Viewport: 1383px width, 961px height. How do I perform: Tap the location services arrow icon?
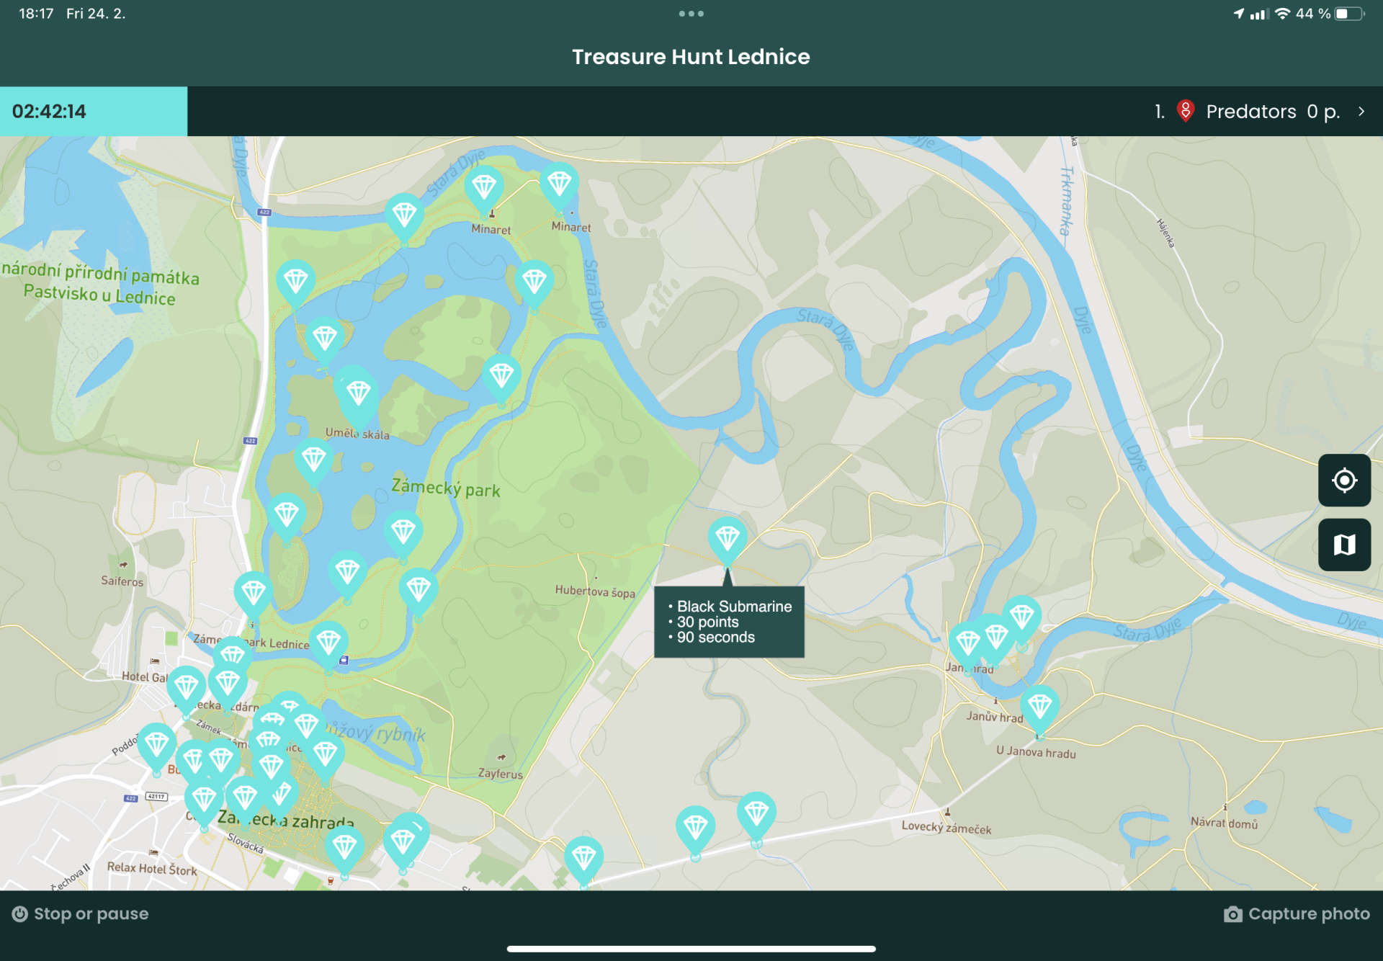[x=1238, y=14]
